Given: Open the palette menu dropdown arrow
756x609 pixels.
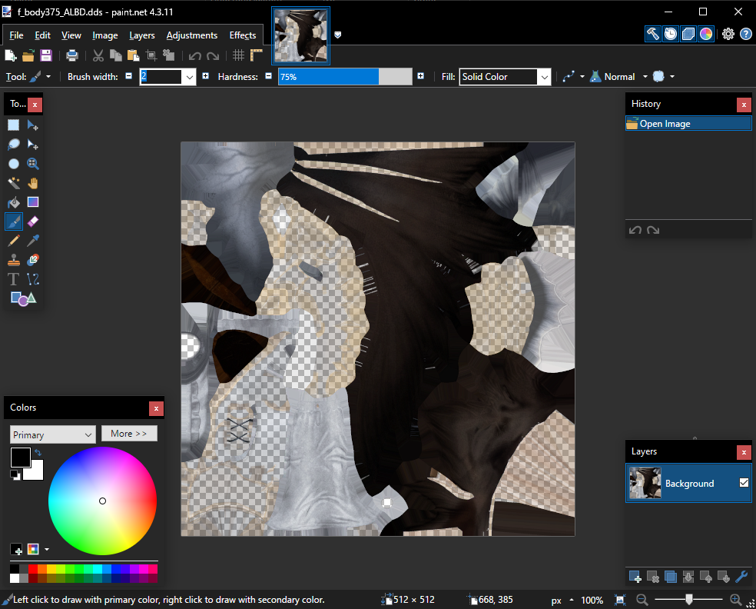Looking at the screenshot, I should pyautogui.click(x=47, y=549).
